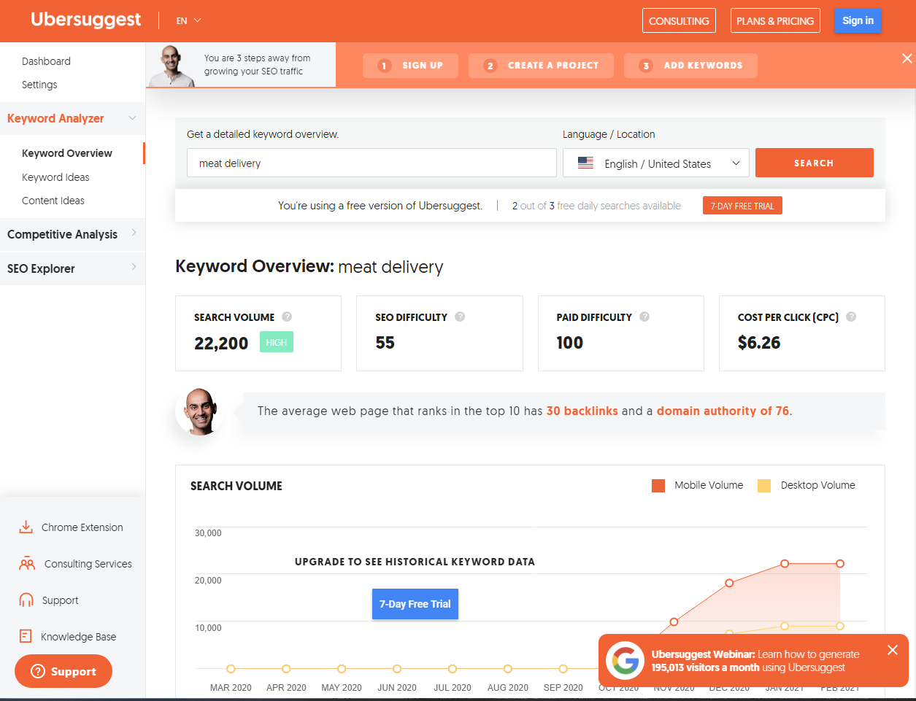The height and width of the screenshot is (701, 916).
Task: Click the US flag icon
Action: pos(585,163)
